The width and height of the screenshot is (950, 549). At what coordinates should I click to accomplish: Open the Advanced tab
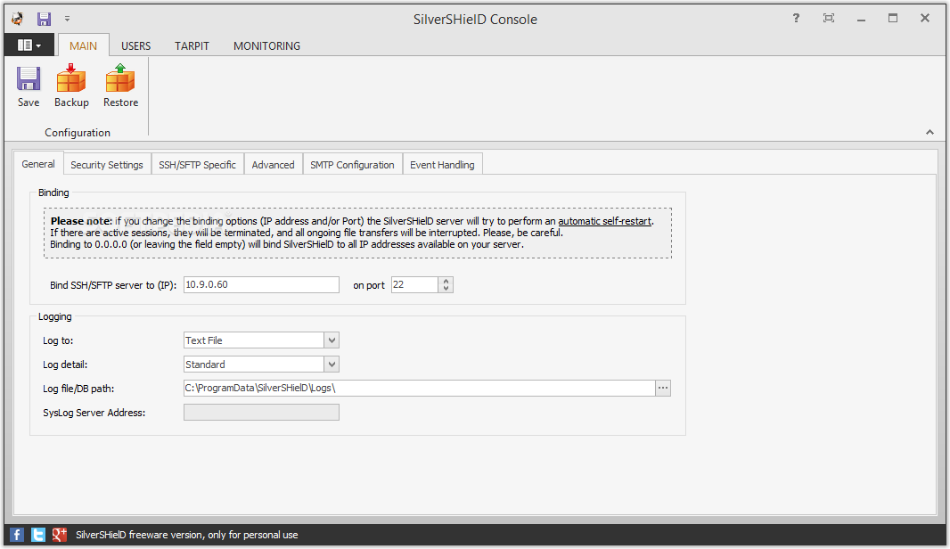tap(274, 165)
